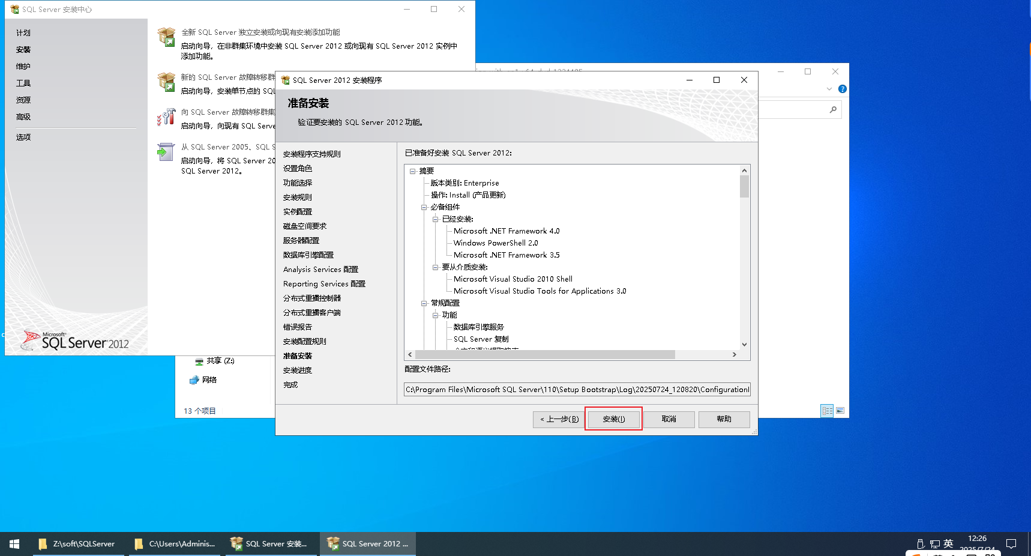
Task: Collapse the 已经安装 tree node
Action: click(436, 219)
